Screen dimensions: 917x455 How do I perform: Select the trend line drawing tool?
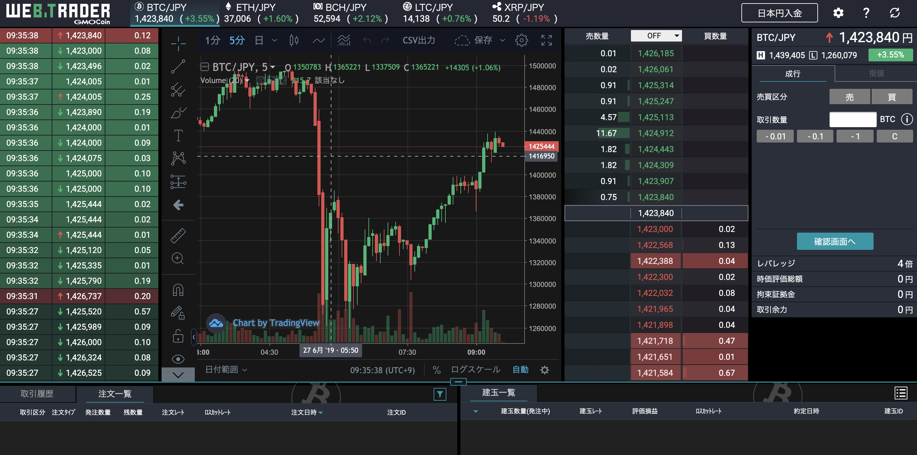click(x=178, y=67)
